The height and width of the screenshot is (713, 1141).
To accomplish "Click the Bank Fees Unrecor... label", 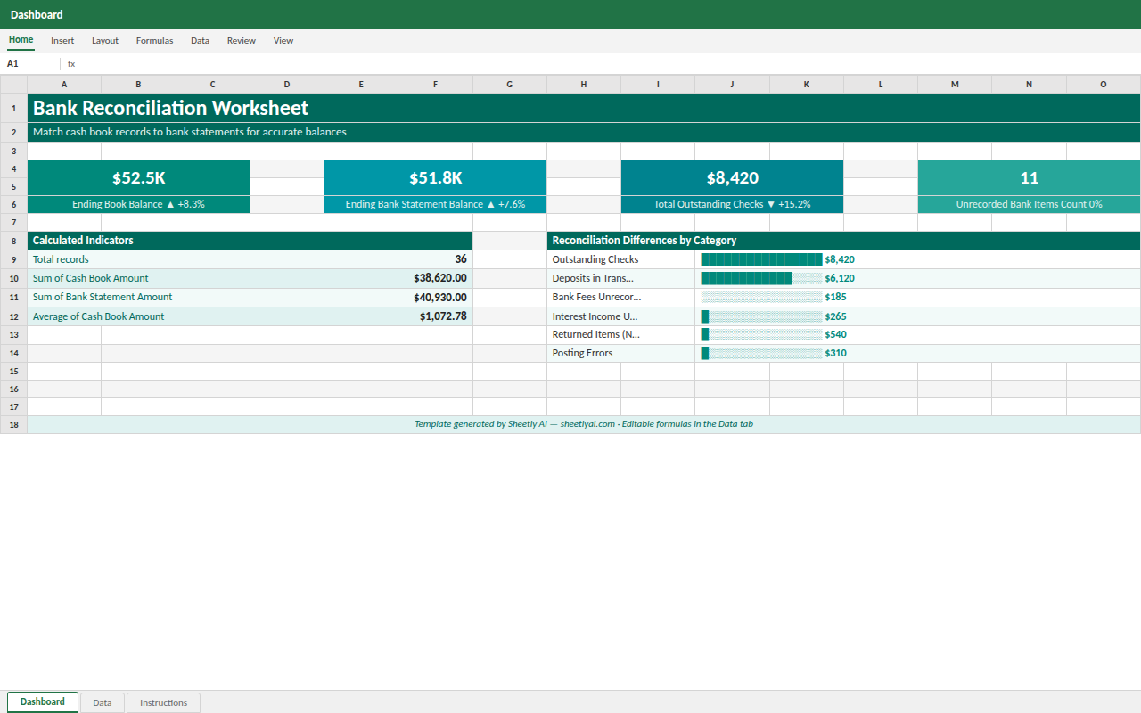I will coord(621,297).
